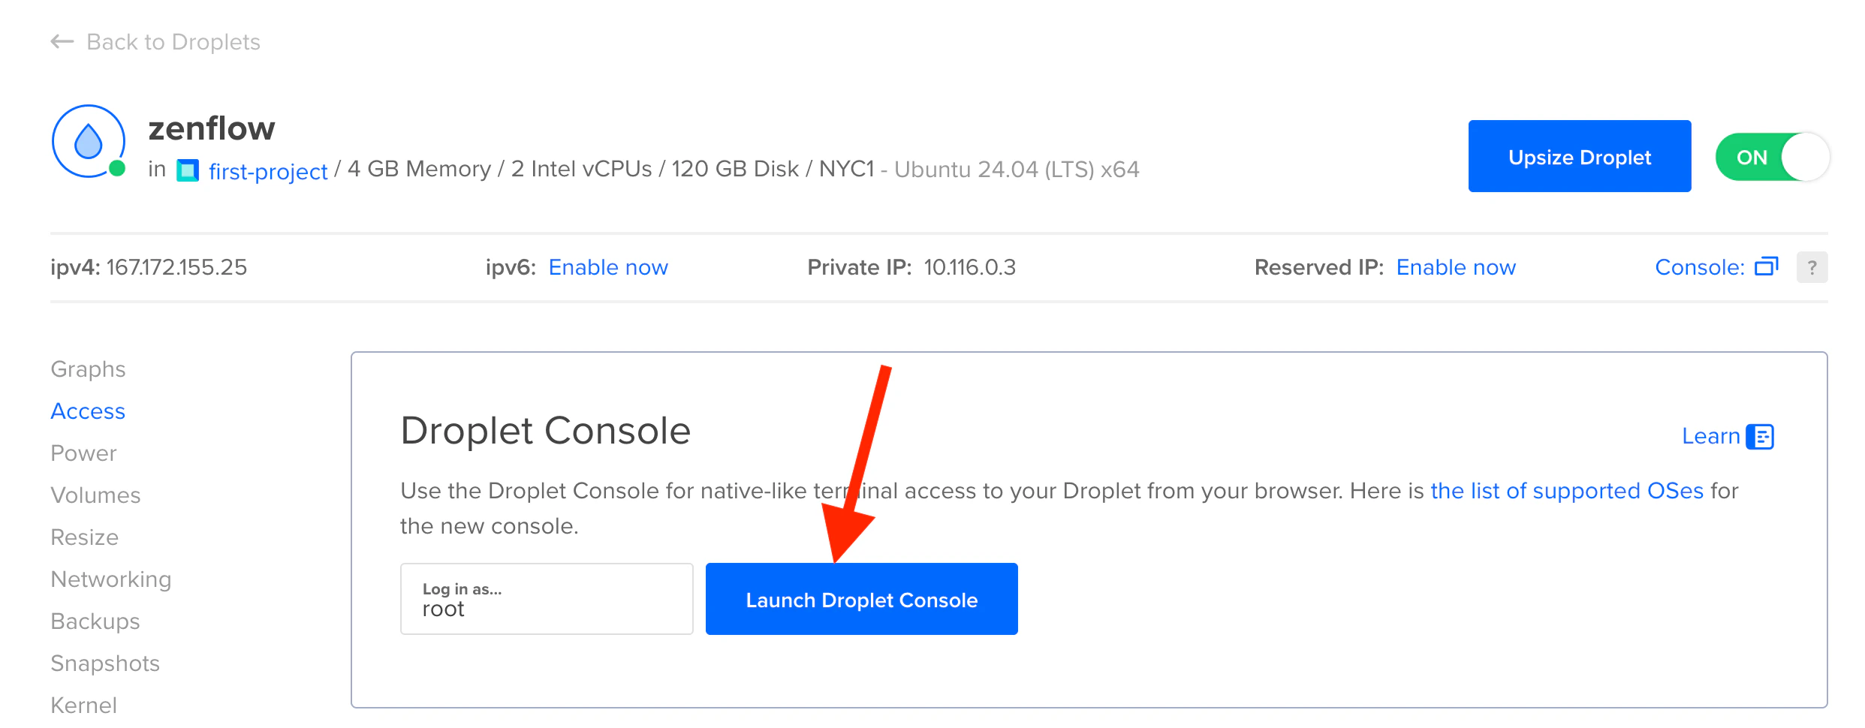
Task: Click the Learn document icon
Action: (1760, 436)
